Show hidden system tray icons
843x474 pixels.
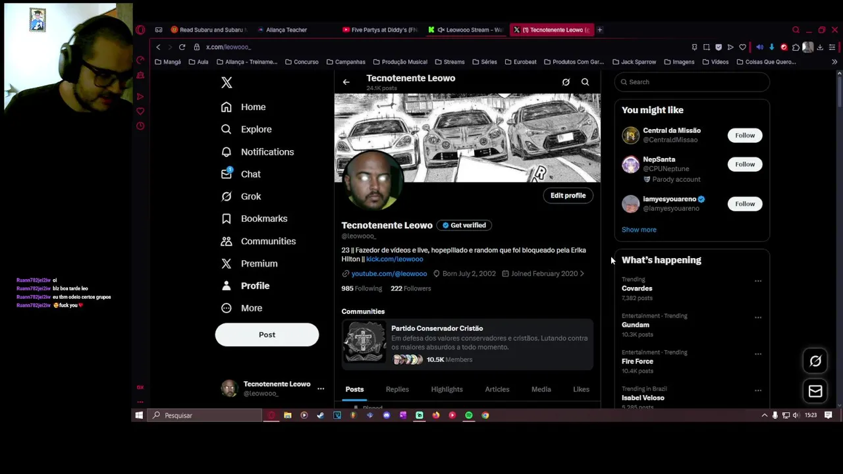tap(765, 415)
